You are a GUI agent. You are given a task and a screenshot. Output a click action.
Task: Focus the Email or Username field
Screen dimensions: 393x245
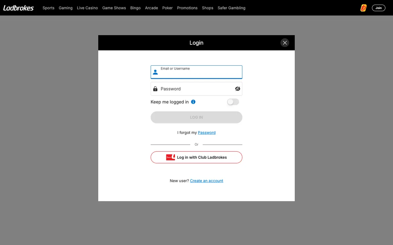tap(196, 72)
